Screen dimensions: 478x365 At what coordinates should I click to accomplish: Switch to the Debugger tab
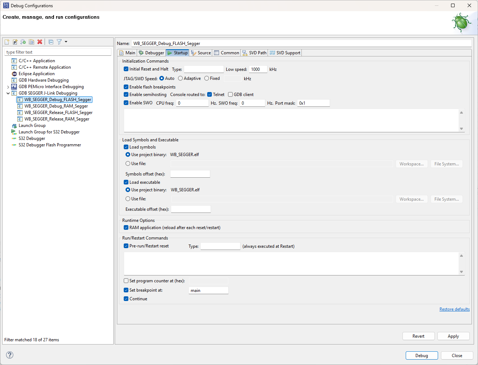[x=151, y=53]
